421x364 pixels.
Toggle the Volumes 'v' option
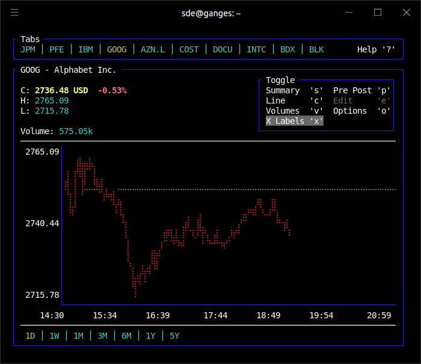pyautogui.click(x=294, y=111)
